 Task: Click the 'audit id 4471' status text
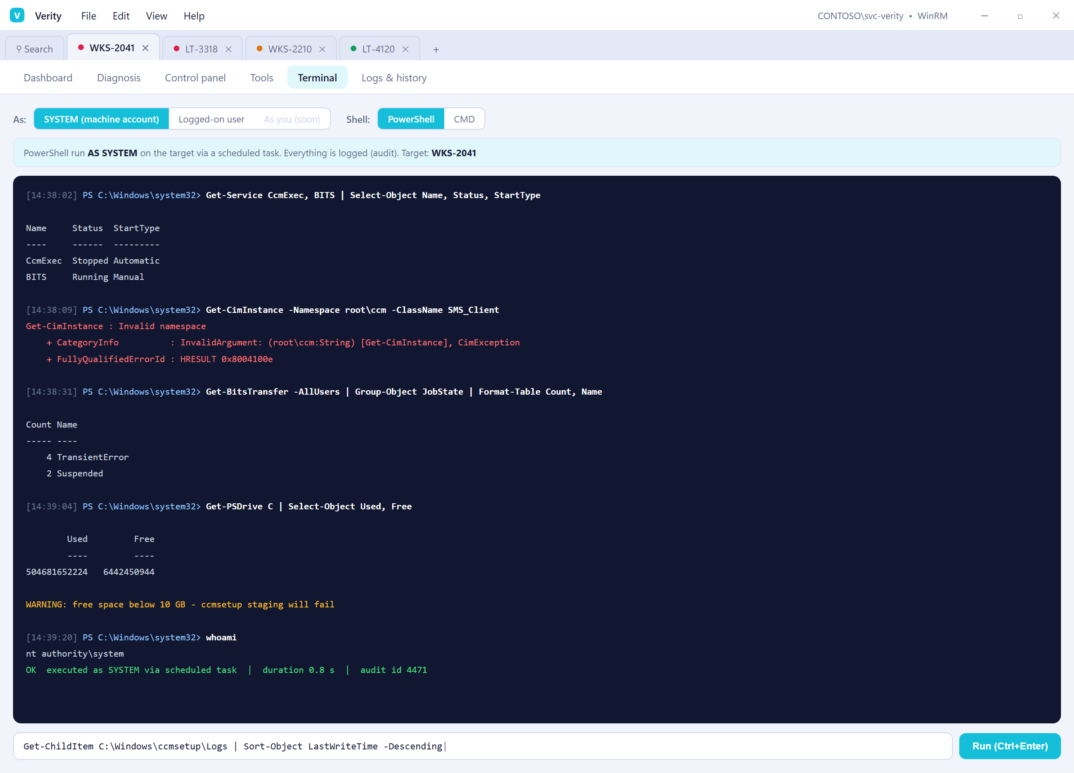pyautogui.click(x=393, y=670)
